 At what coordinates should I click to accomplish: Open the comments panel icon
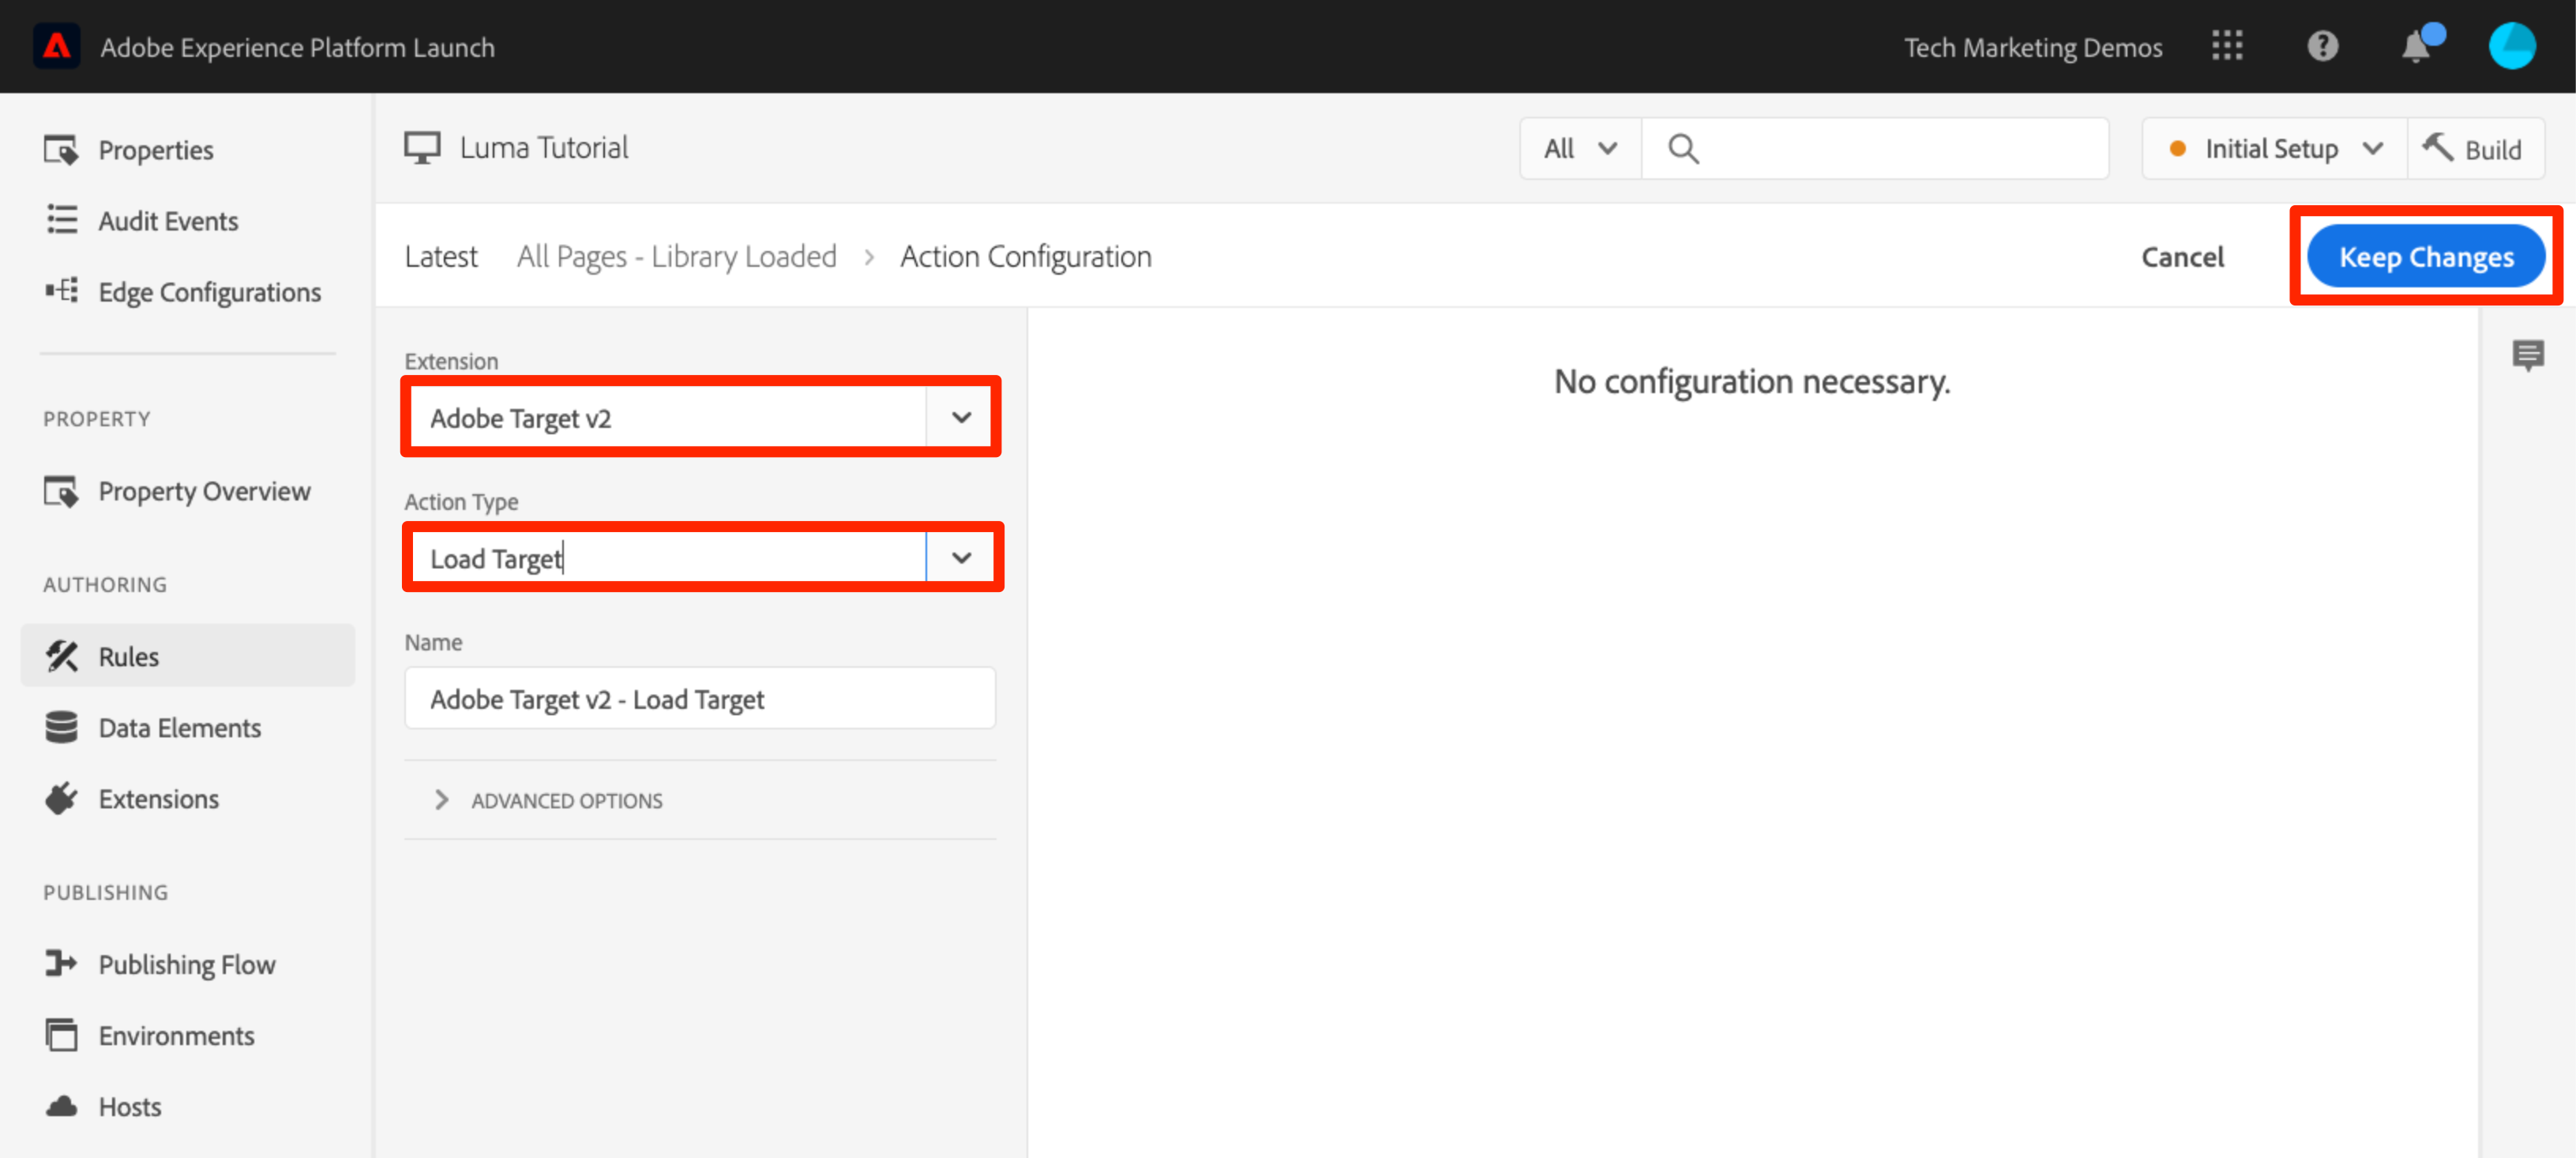click(x=2527, y=354)
